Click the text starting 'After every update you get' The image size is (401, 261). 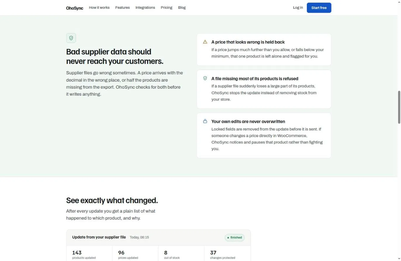[x=110, y=214]
